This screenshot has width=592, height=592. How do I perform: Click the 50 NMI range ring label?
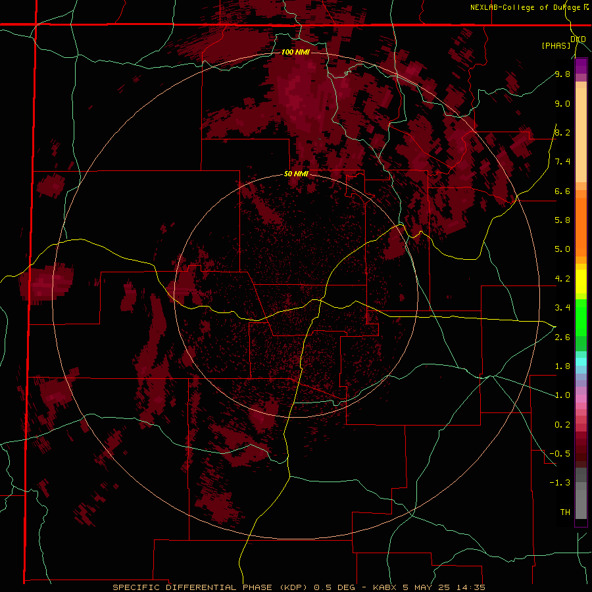click(296, 174)
